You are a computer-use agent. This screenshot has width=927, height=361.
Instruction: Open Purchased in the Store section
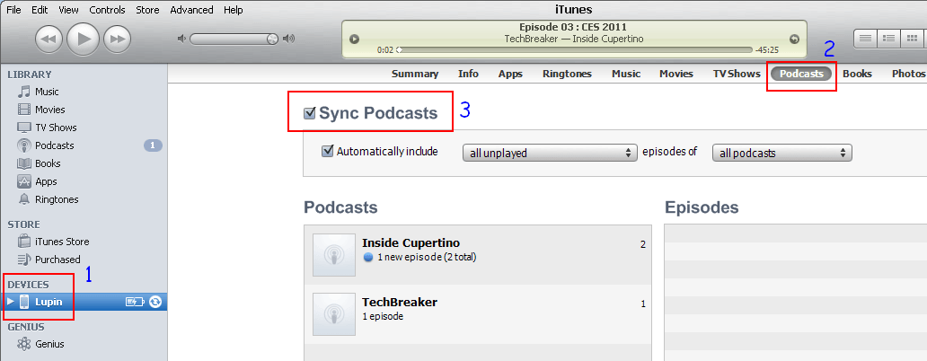click(x=57, y=260)
